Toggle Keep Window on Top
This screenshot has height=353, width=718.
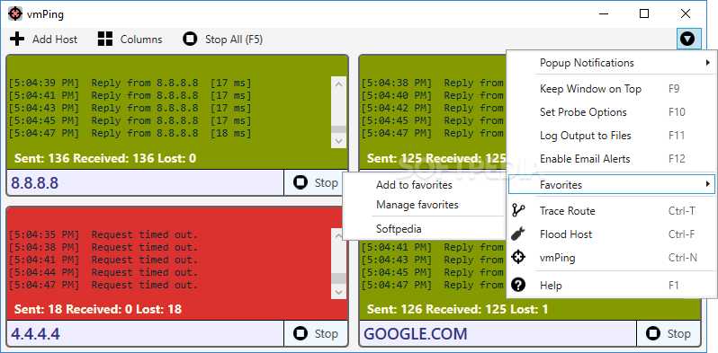[x=611, y=89]
